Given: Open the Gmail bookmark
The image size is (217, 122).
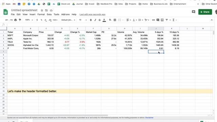Looking at the screenshot, I should pos(14,4).
